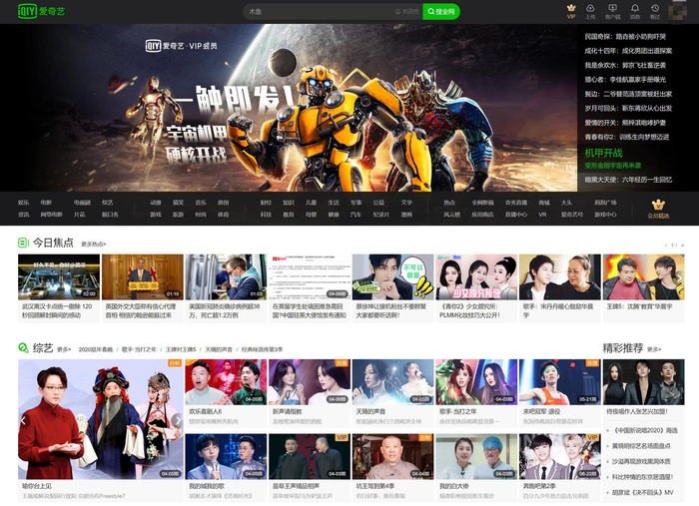699x506 pixels.
Task: Show next slide in the 综艺 featured carousel
Action: (178, 420)
